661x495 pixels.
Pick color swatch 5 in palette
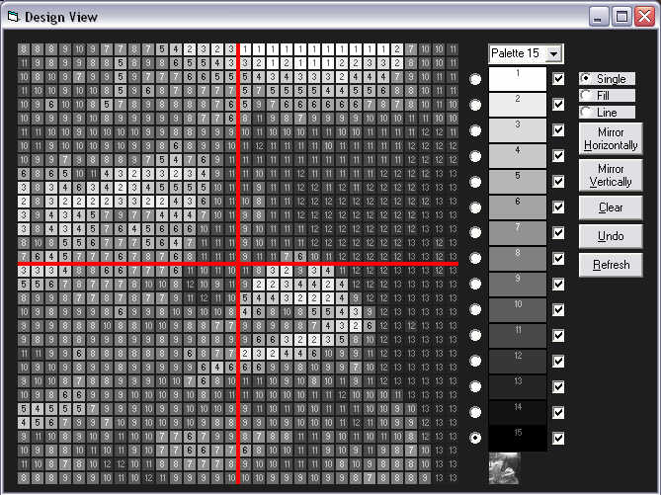tap(518, 182)
